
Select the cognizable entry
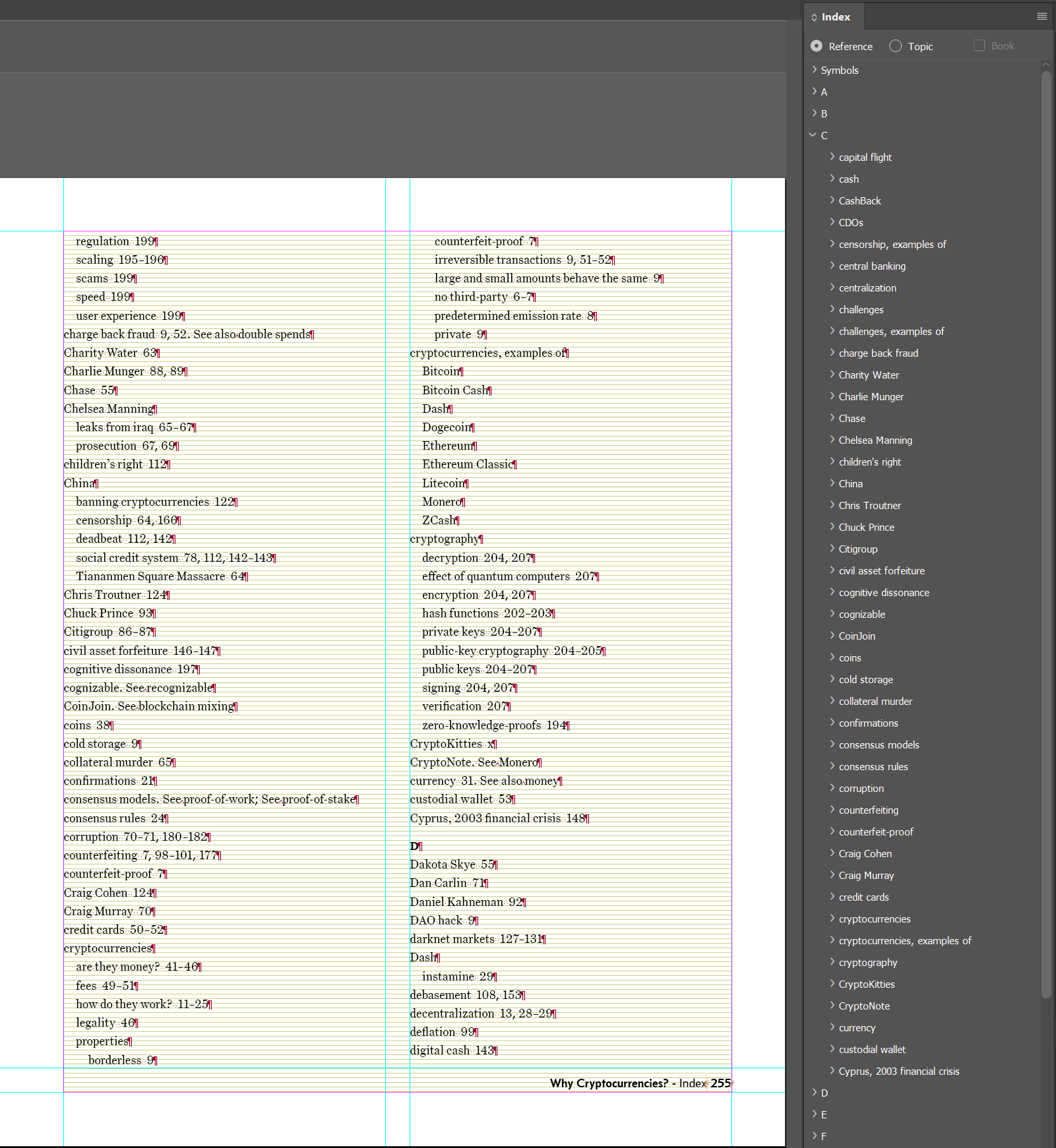pyautogui.click(x=861, y=615)
